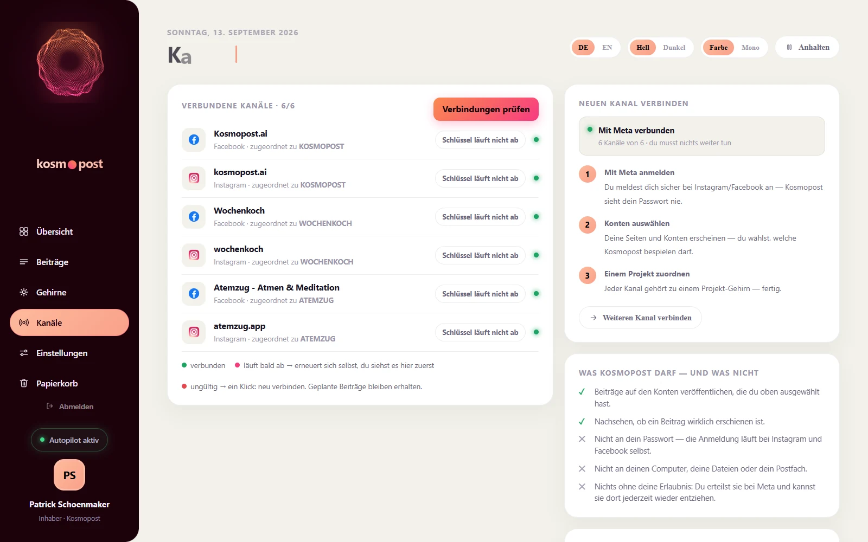This screenshot has width=868, height=542.
Task: Click the green dot beside Mit Meta verbunden
Action: tap(590, 130)
